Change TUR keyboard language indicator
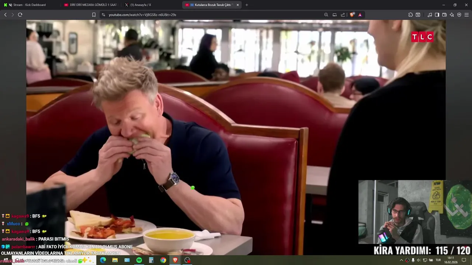 (x=438, y=260)
